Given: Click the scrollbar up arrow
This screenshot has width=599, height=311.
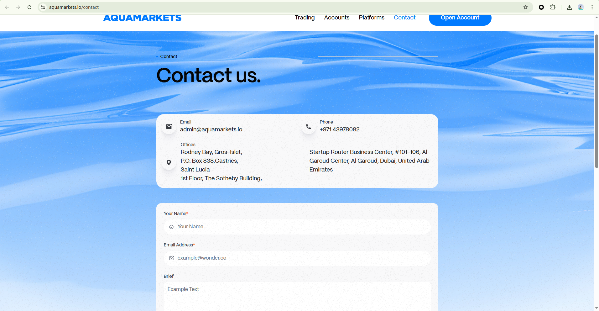Looking at the screenshot, I should click(596, 18).
